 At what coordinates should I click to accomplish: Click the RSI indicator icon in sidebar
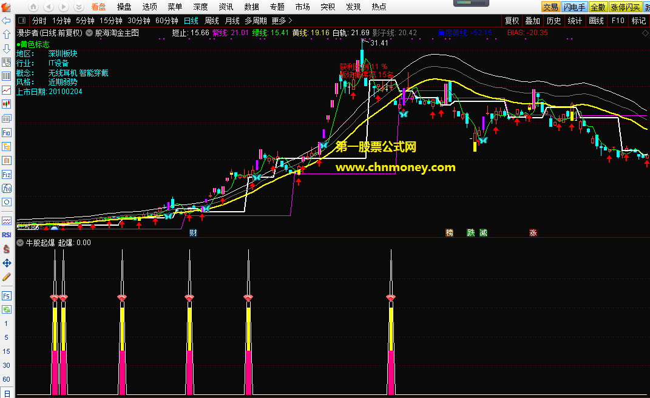coord(6,235)
